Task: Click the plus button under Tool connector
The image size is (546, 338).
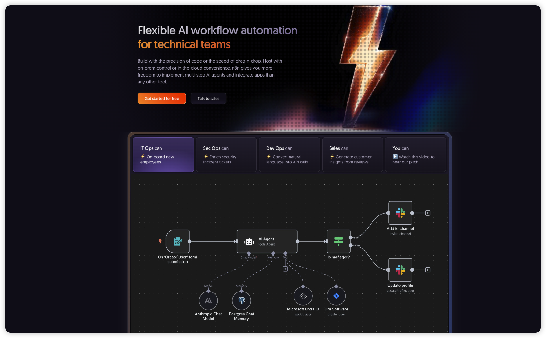Action: click(285, 269)
